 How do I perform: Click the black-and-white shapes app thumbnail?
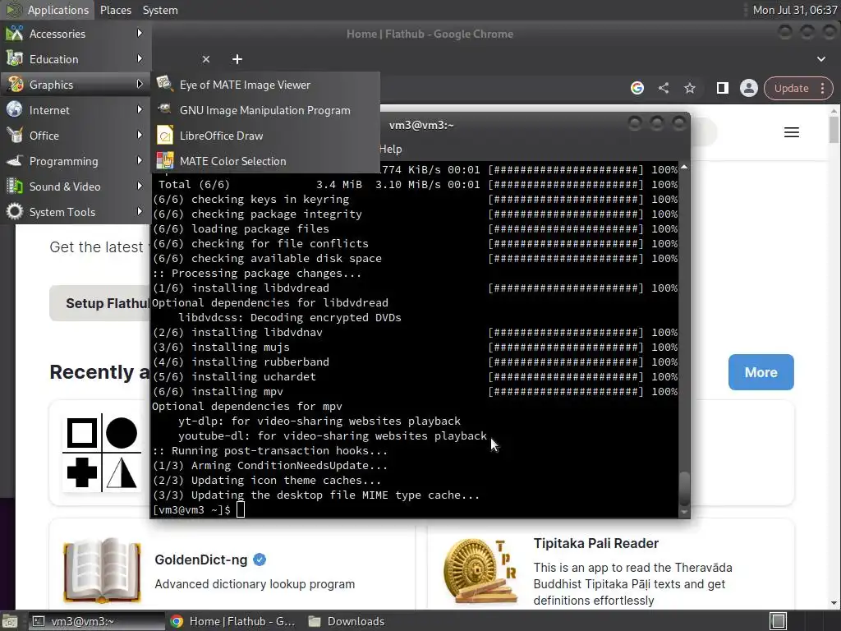(102, 453)
